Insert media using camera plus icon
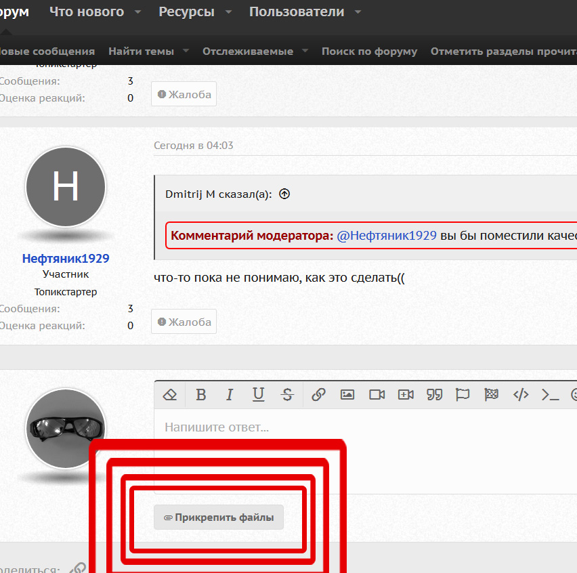The height and width of the screenshot is (573, 577). click(406, 395)
